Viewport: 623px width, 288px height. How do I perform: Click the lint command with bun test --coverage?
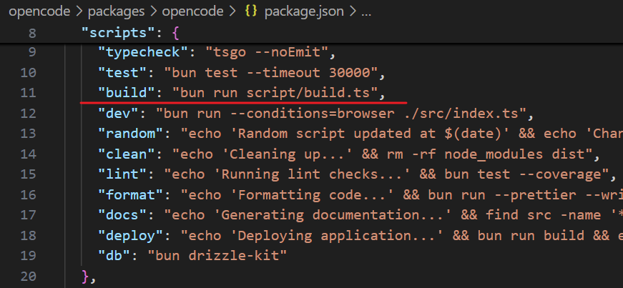386,174
